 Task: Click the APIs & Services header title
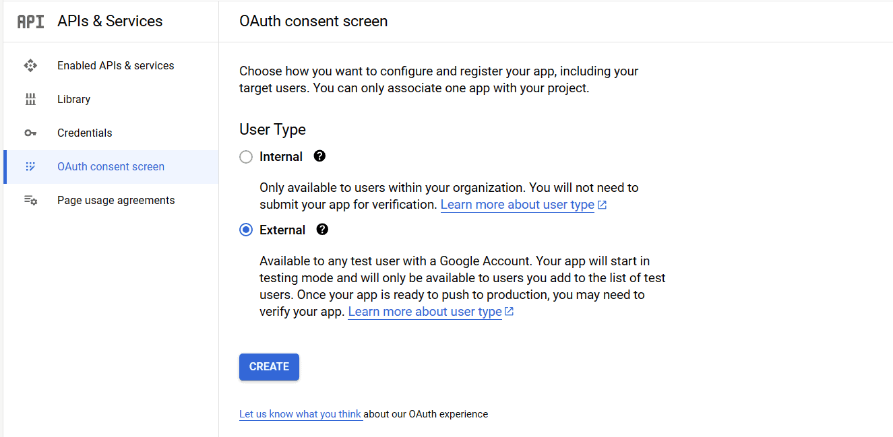click(x=110, y=22)
